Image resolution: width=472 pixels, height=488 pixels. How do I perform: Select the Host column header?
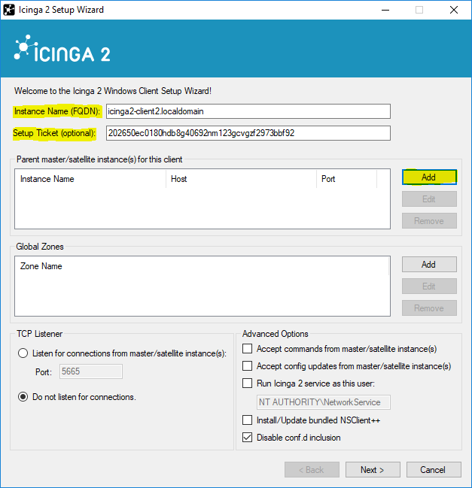point(241,179)
